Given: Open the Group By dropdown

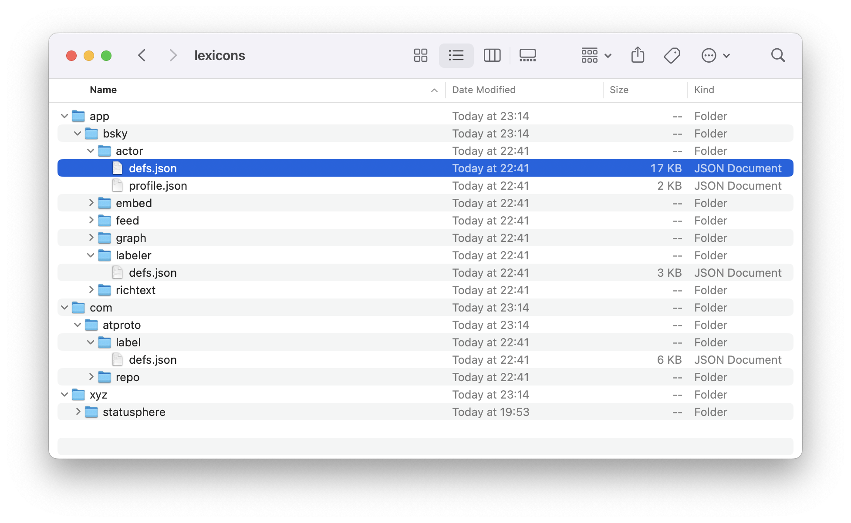Looking at the screenshot, I should click(x=596, y=55).
